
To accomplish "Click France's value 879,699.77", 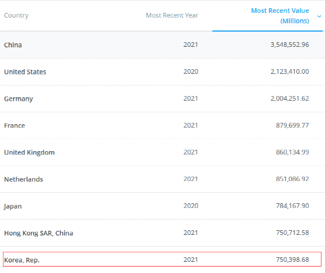I will [292, 125].
